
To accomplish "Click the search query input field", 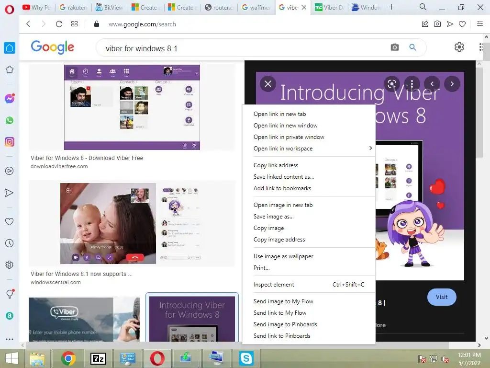I will pos(244,48).
